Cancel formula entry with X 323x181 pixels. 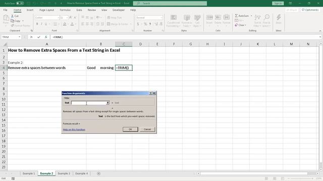click(31, 37)
